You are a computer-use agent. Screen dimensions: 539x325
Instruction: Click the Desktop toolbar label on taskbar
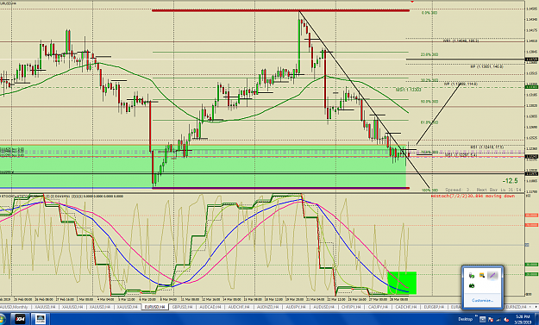point(466,319)
